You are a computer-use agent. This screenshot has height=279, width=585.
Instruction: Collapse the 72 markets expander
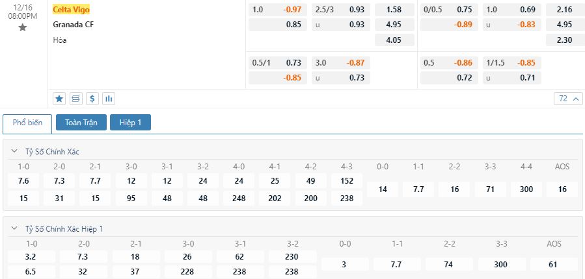pyautogui.click(x=568, y=99)
